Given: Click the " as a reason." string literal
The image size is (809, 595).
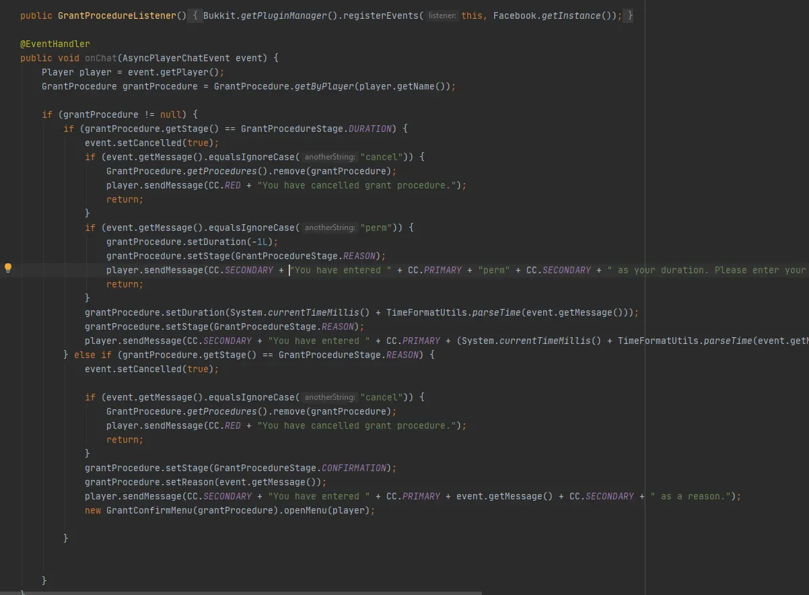Looking at the screenshot, I should click(690, 496).
